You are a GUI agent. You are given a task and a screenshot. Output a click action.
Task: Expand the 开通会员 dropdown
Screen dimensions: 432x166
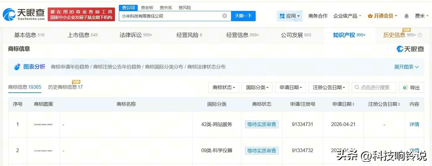382,16
